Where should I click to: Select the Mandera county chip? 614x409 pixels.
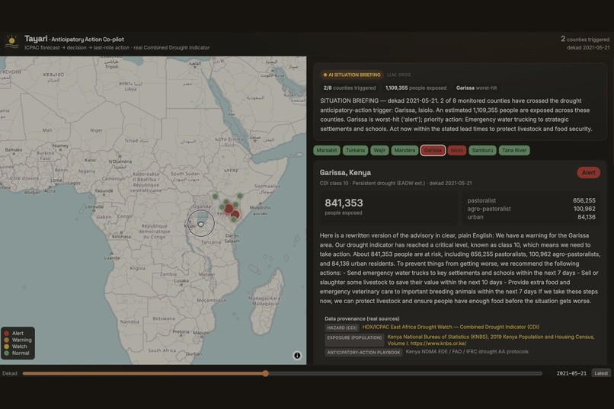(x=405, y=150)
